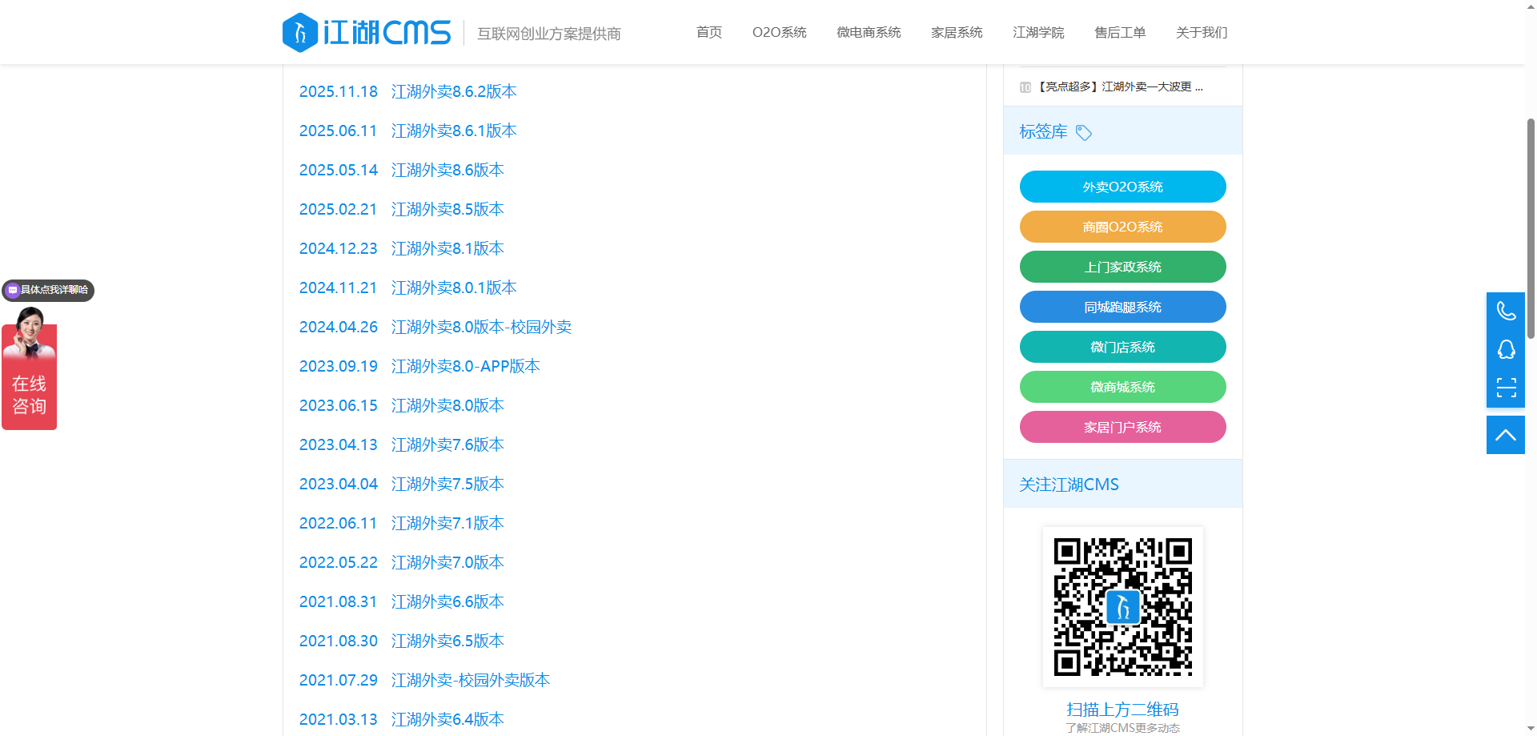Click the back-to-top arrow button
Screen dimensions: 1537x736
click(x=1506, y=435)
